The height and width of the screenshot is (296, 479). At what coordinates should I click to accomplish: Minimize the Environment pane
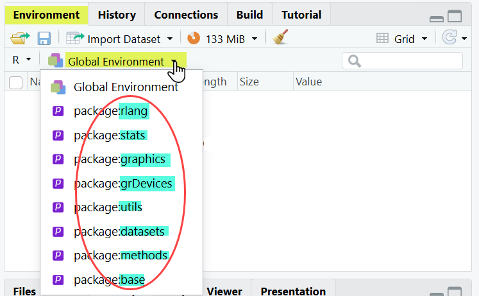click(x=437, y=18)
